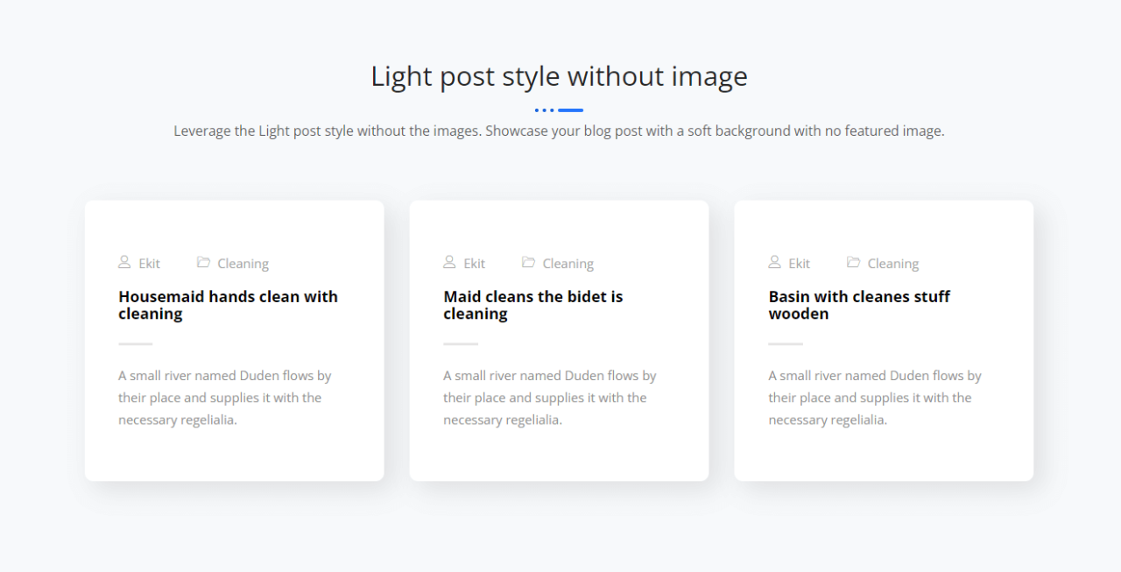The width and height of the screenshot is (1121, 572).
Task: Click the folder icon in the Housemaid post card
Action: click(203, 262)
